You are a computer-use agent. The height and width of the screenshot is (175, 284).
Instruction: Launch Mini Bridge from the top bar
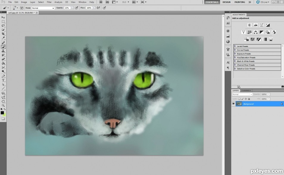[107, 2]
